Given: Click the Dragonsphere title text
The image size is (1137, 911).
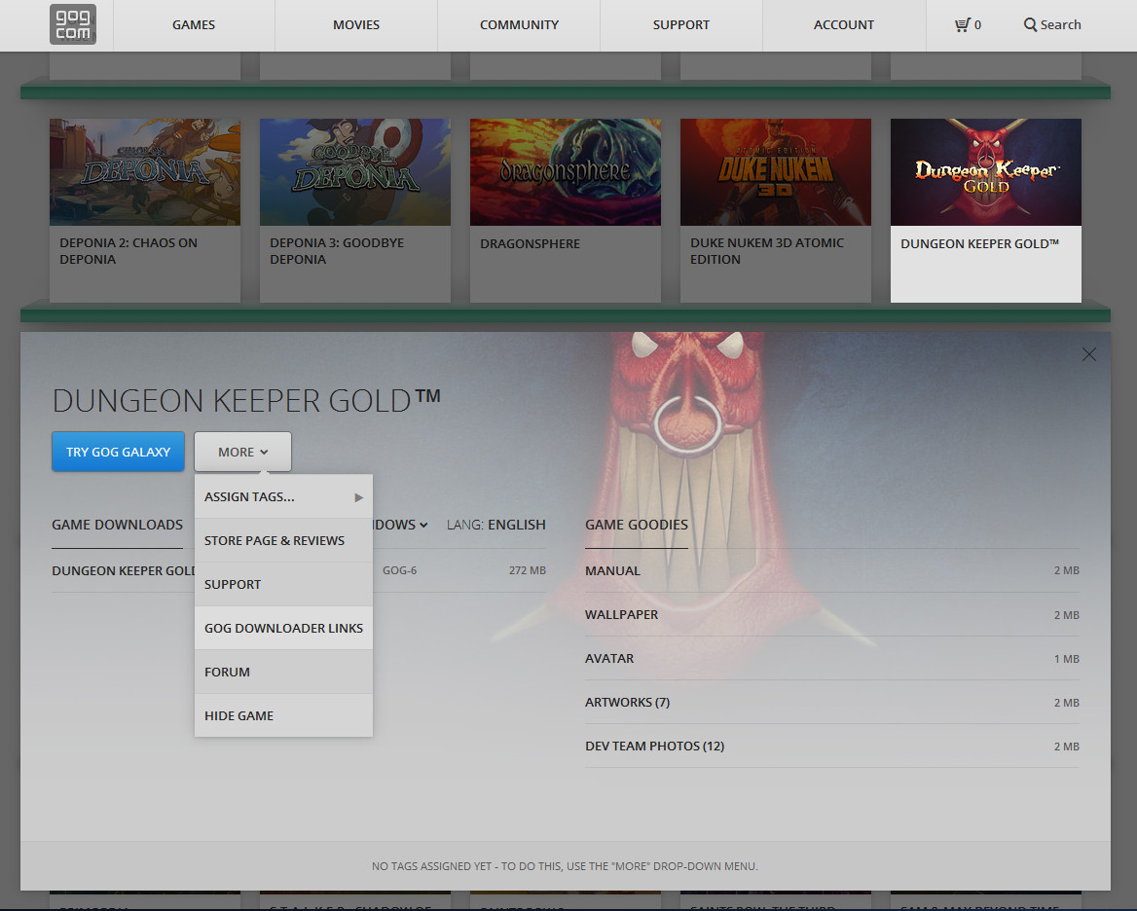Looking at the screenshot, I should [x=531, y=243].
